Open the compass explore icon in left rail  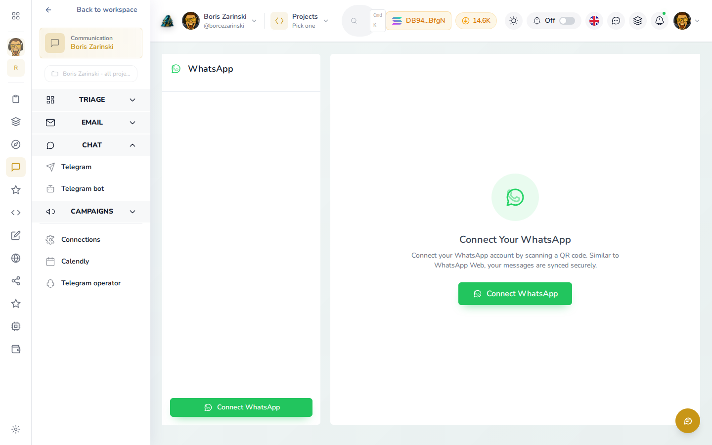pos(16,144)
